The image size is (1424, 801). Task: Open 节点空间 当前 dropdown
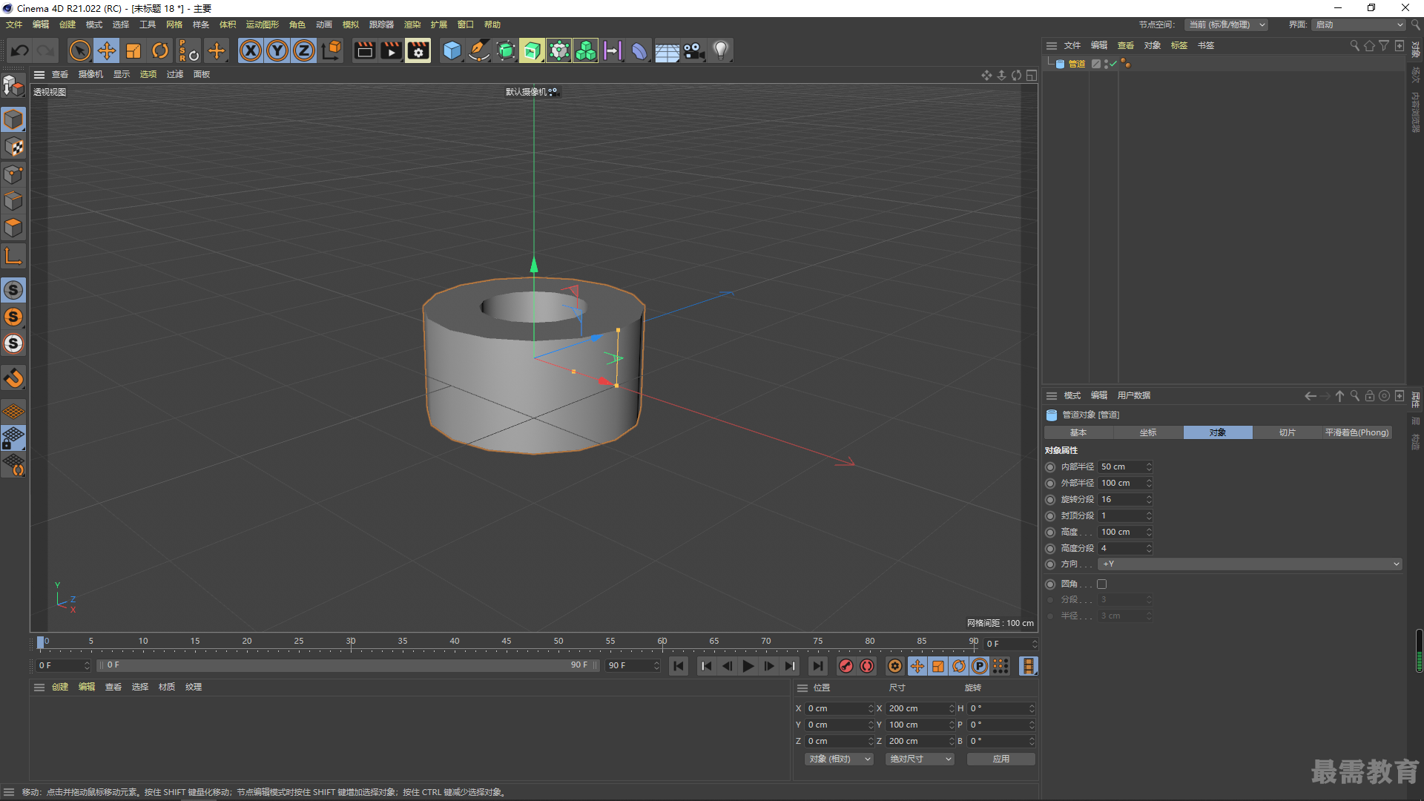[1226, 24]
